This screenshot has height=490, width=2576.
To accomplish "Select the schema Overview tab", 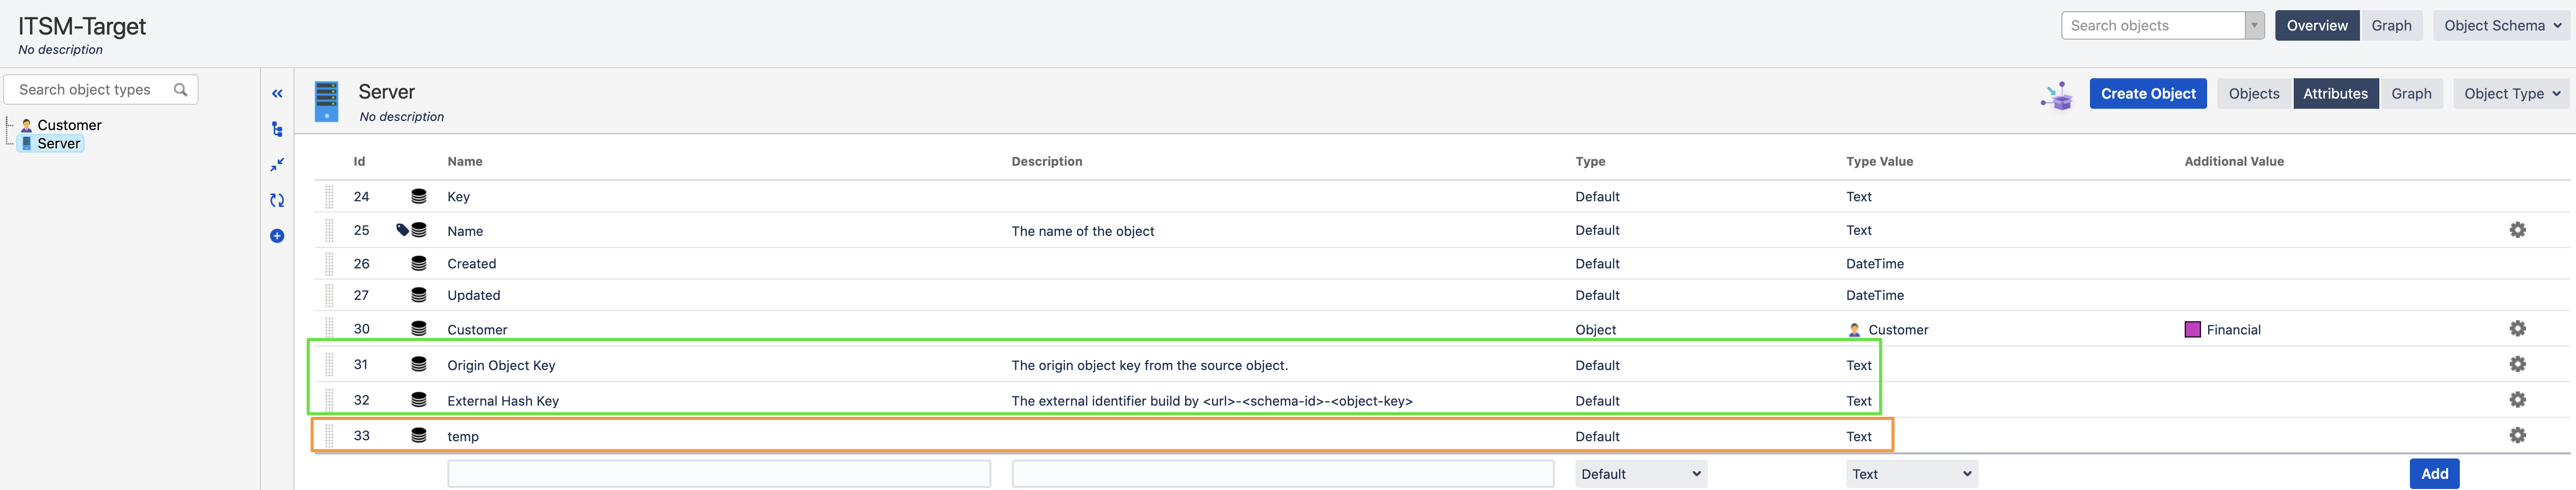I will coord(2316,26).
